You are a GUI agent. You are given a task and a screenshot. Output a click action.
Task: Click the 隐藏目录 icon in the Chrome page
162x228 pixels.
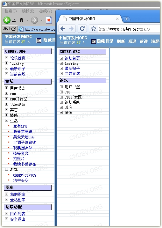pos(93,41)
